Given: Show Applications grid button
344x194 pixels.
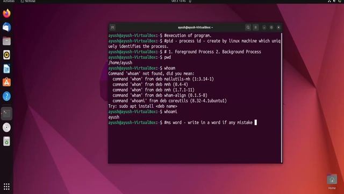Looking at the screenshot, I should click(6, 186).
